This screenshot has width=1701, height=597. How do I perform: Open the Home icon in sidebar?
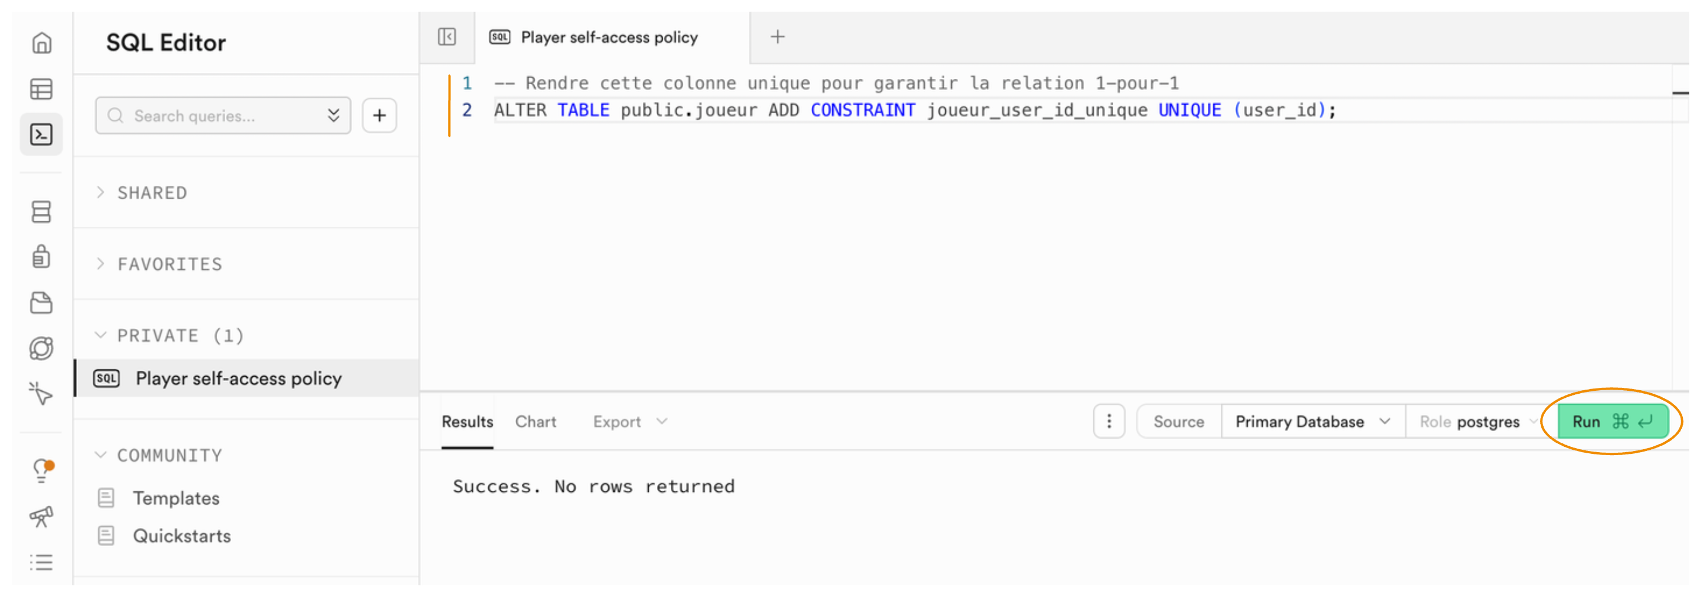42,43
